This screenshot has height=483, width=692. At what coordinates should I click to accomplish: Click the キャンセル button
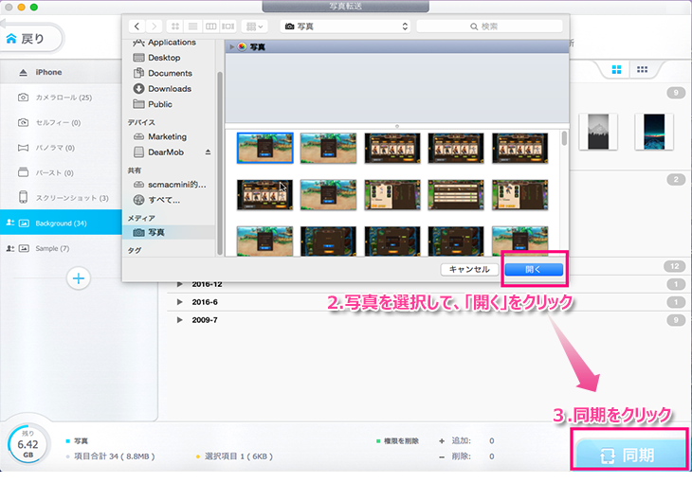469,270
